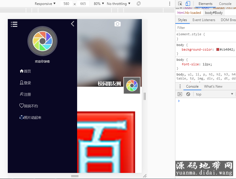This screenshot has width=236, height=179.
Task: Click the styles Filter input field
Action: pos(206,28)
